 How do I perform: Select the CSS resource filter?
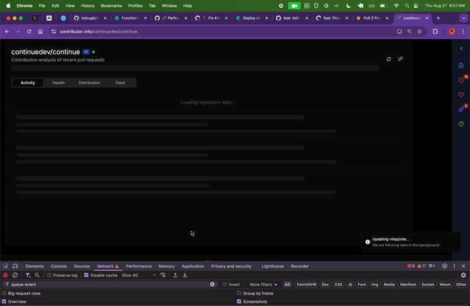(338, 284)
